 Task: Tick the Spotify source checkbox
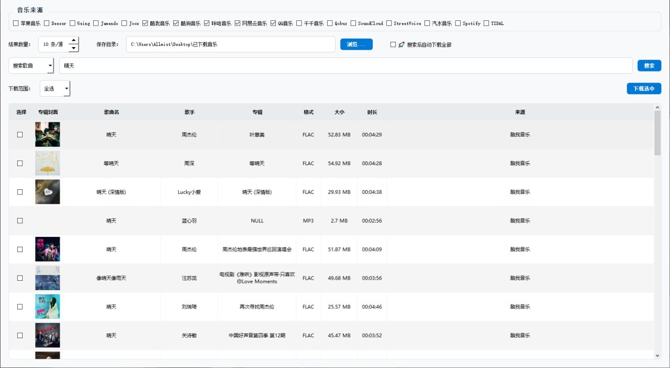click(x=458, y=23)
